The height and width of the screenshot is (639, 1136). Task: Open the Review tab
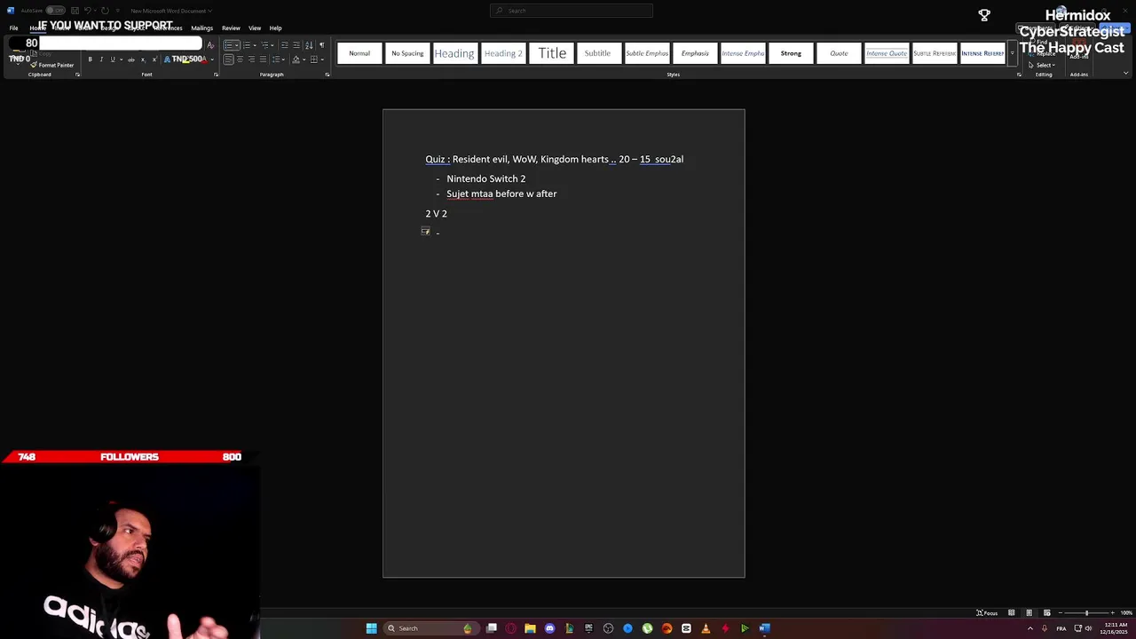click(231, 28)
